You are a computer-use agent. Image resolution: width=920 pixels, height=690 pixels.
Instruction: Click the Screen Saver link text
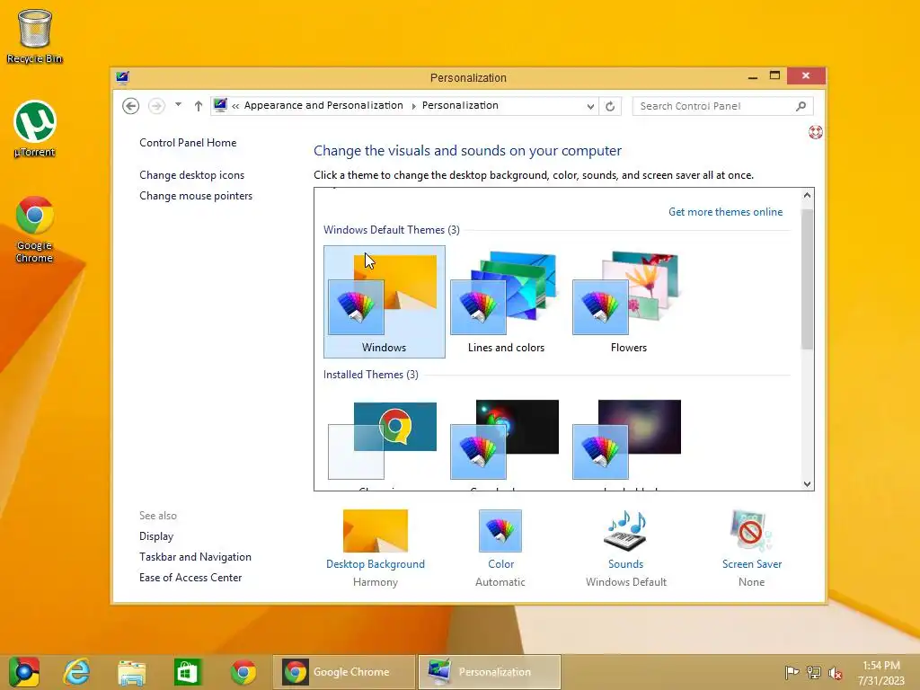752,564
